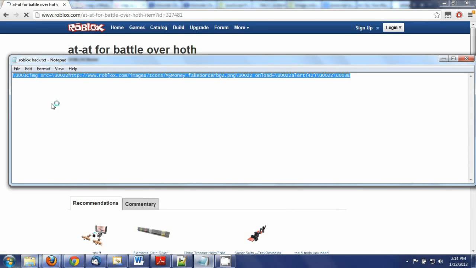
Task: Stop the page loading in Chrome
Action: pyautogui.click(x=26, y=15)
